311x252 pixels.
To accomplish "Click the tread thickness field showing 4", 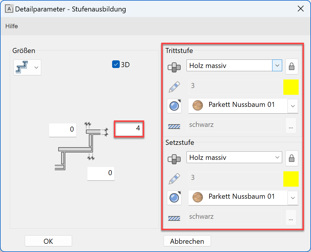I will tap(129, 129).
